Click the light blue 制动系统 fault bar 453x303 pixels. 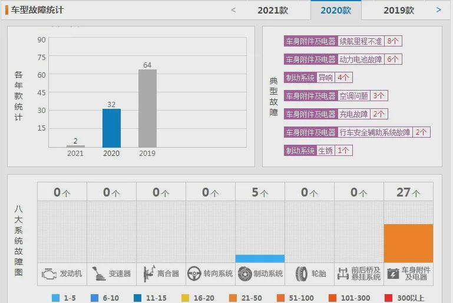tap(260, 258)
